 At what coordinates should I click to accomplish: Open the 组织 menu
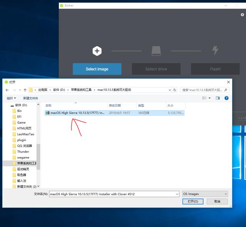click(x=11, y=98)
